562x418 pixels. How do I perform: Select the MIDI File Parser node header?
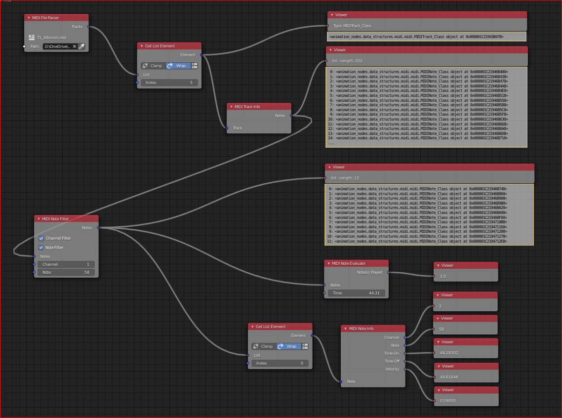click(x=56, y=18)
